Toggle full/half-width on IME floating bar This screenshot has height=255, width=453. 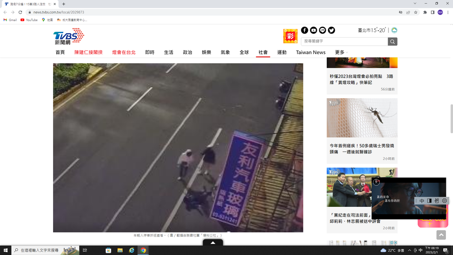[429, 201]
